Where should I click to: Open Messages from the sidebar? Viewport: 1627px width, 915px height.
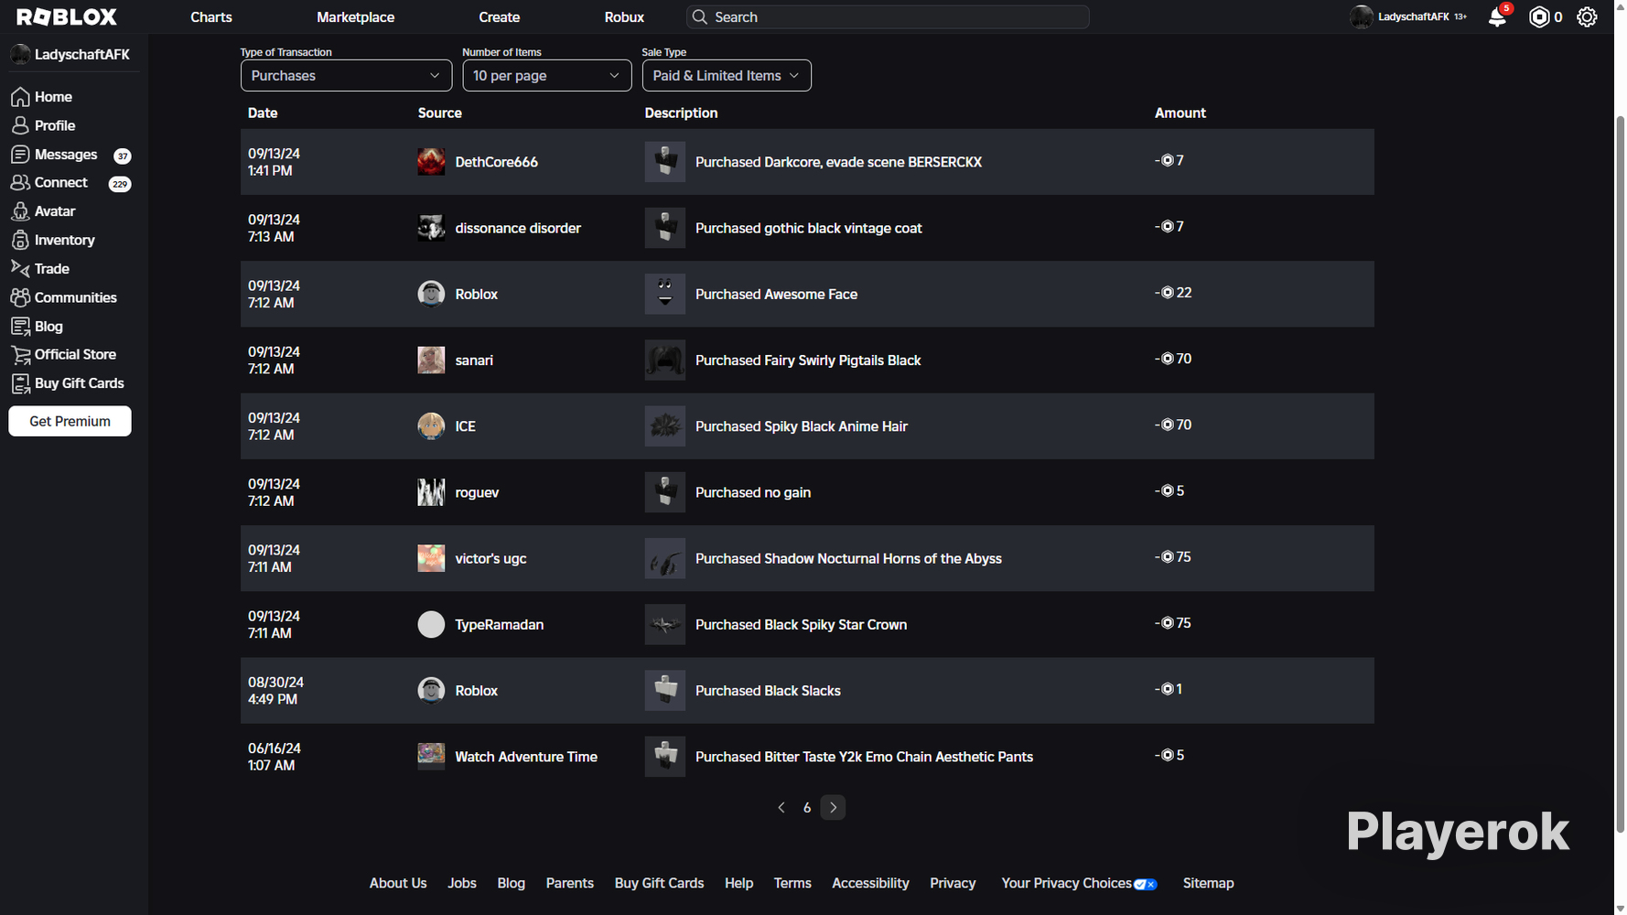coord(66,155)
